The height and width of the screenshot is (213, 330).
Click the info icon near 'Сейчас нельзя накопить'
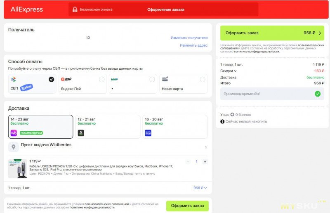tap(222, 121)
